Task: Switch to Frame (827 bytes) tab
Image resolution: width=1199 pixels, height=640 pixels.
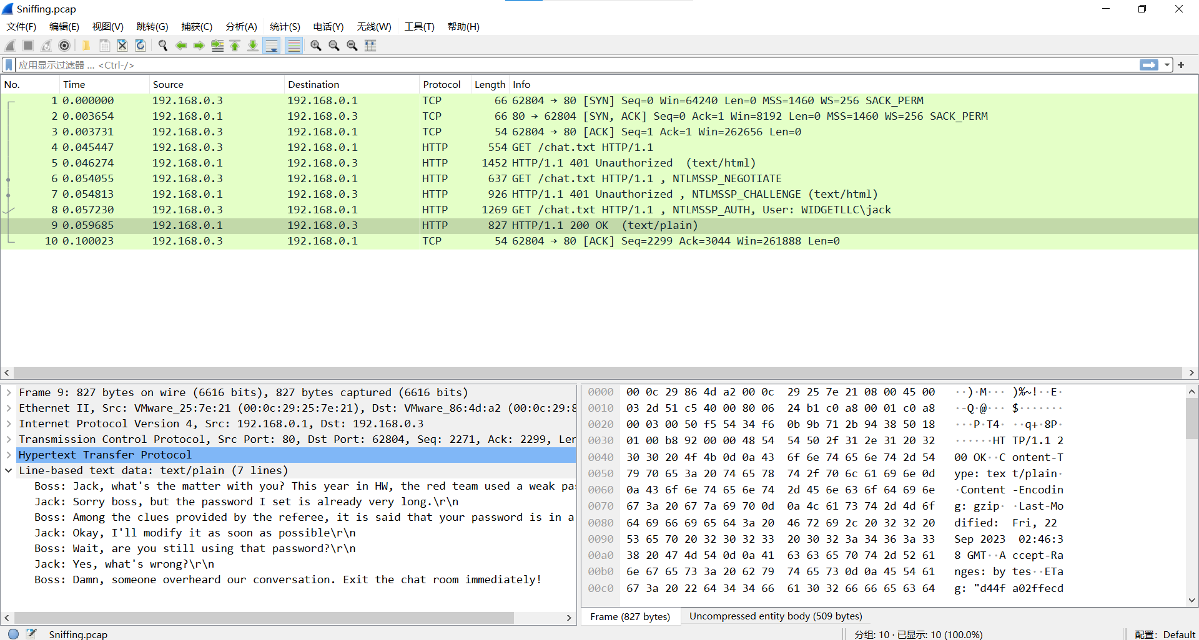Action: click(x=630, y=616)
